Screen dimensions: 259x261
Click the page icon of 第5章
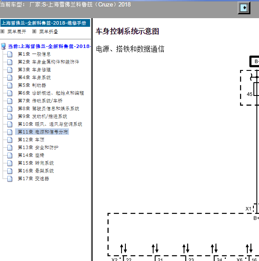click(x=10, y=86)
